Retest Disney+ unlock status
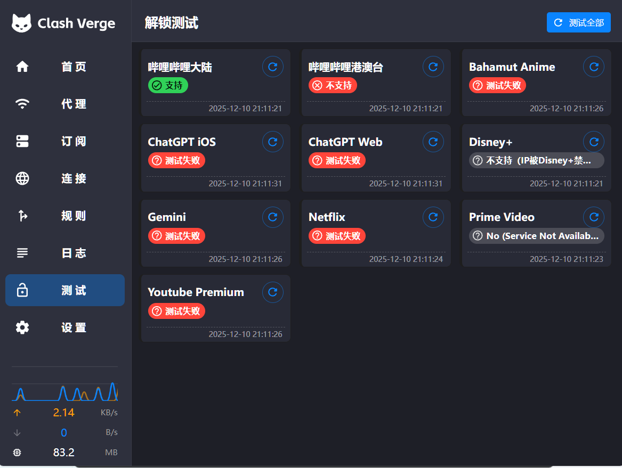The height and width of the screenshot is (468, 622). (593, 142)
